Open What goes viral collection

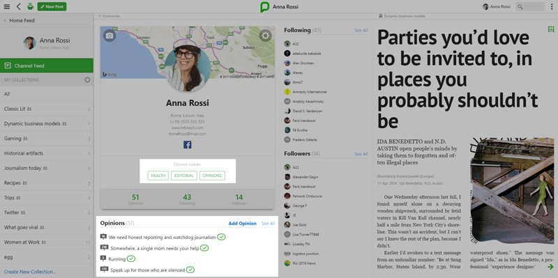pyautogui.click(x=47, y=227)
